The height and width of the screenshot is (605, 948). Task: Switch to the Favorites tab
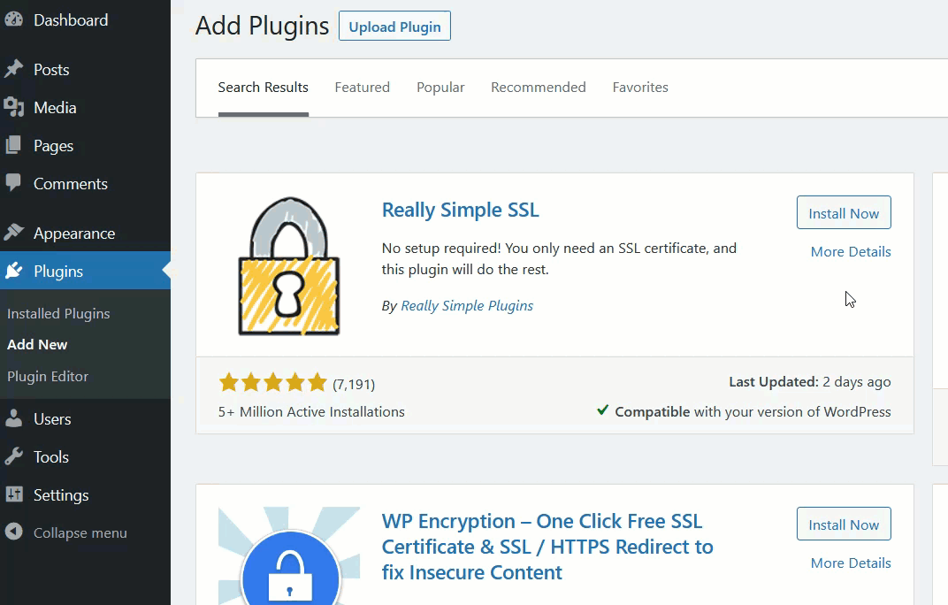coord(640,88)
